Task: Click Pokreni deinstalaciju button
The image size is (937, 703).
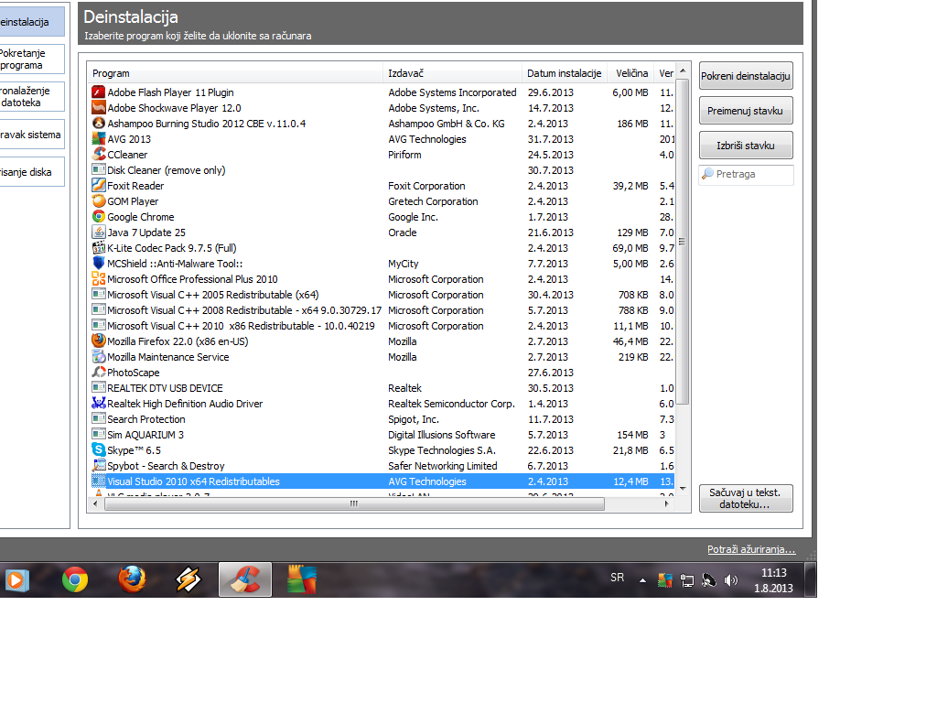Action: click(746, 76)
